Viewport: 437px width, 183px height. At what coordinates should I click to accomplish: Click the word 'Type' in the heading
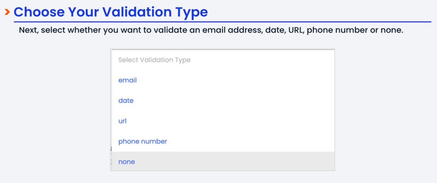pos(192,12)
